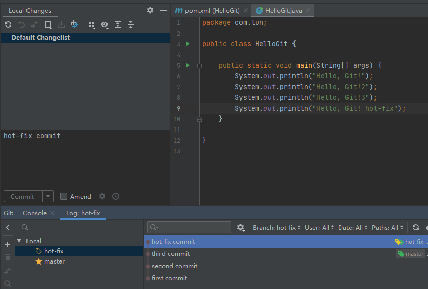
Task: Select the Log: hot-fix tab
Action: point(83,213)
